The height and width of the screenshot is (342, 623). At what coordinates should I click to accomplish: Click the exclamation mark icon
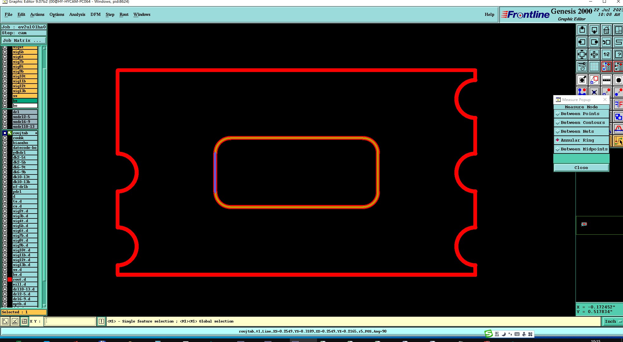point(101,321)
